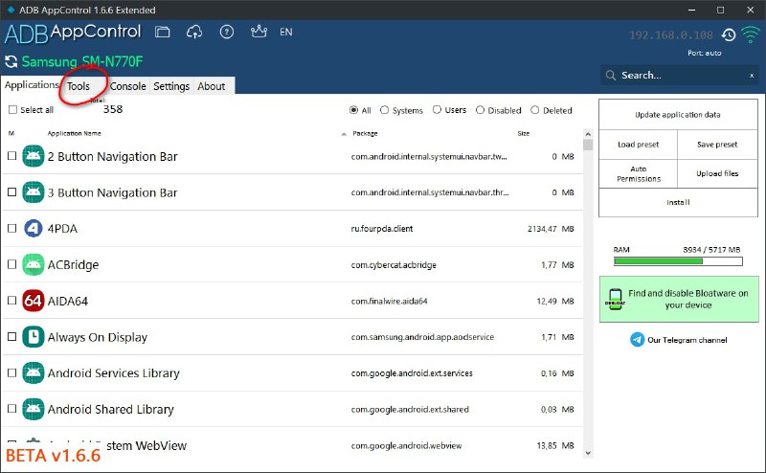Check the Android Shared Library checkbox
Screen dimensions: 766x473
tap(11, 409)
